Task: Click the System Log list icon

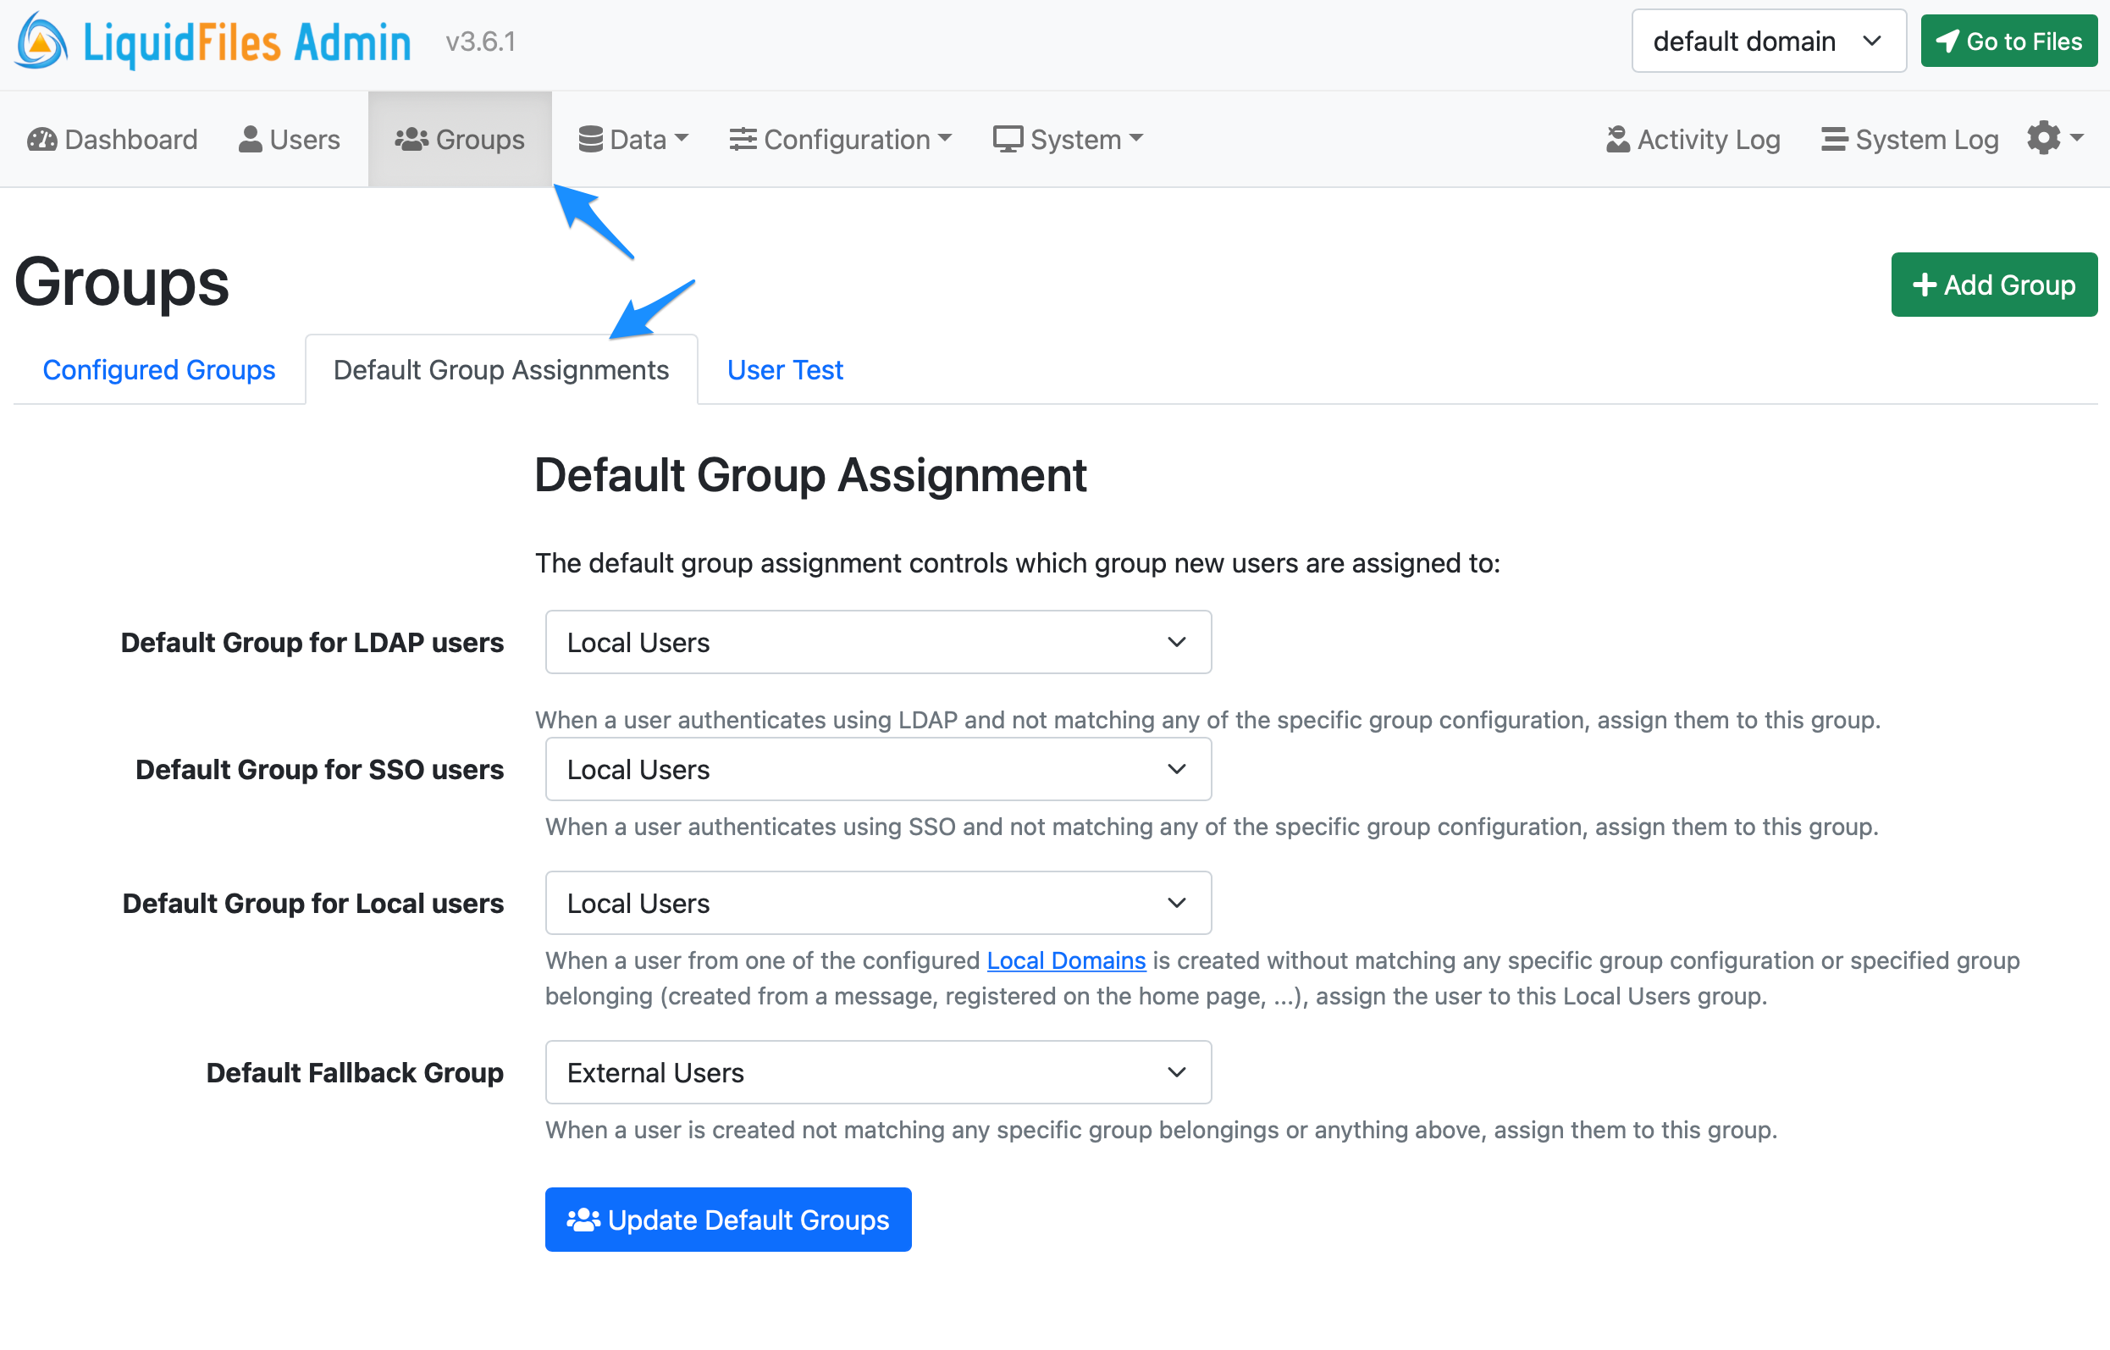Action: point(1834,139)
